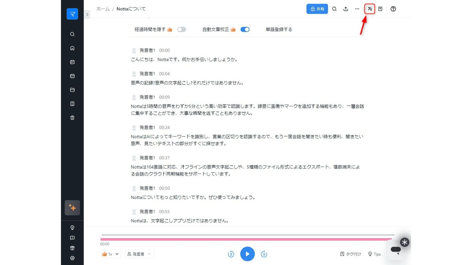
Task: Click speaker name 発言者1 at 00:37
Action: (x=147, y=158)
